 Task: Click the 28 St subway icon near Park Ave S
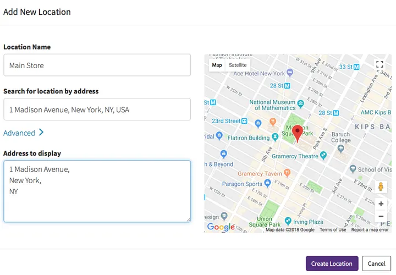point(336,113)
